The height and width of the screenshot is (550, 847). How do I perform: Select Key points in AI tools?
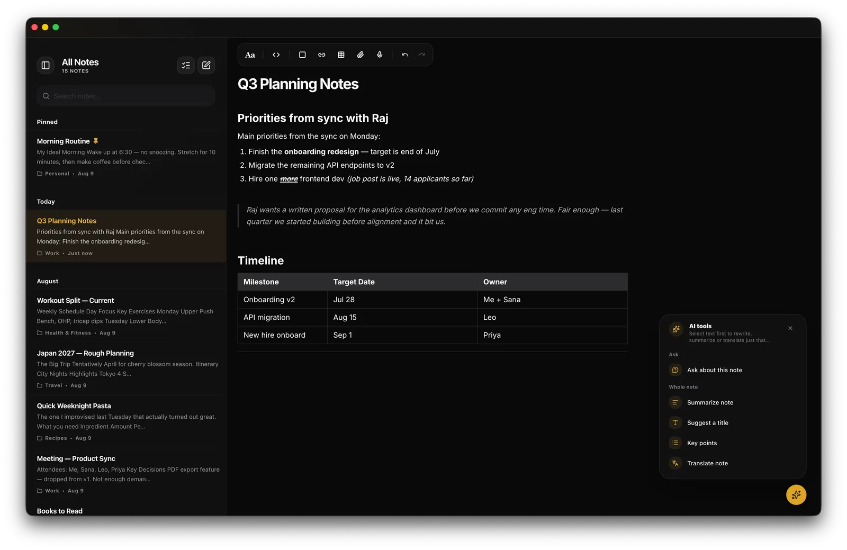tap(733, 443)
